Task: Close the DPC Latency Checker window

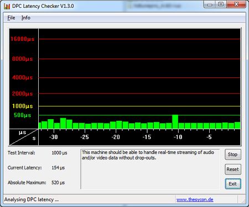Action: (236, 4)
